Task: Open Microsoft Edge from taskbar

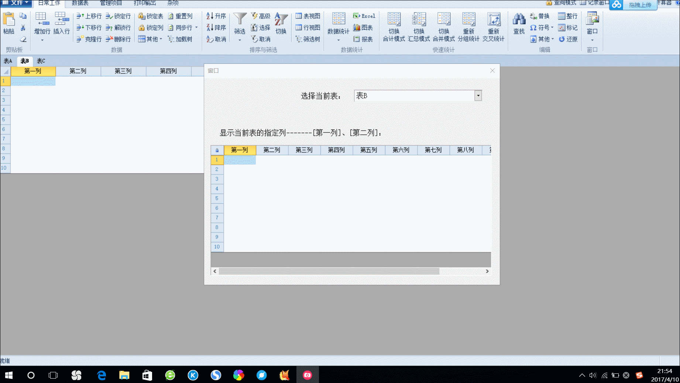Action: (101, 375)
